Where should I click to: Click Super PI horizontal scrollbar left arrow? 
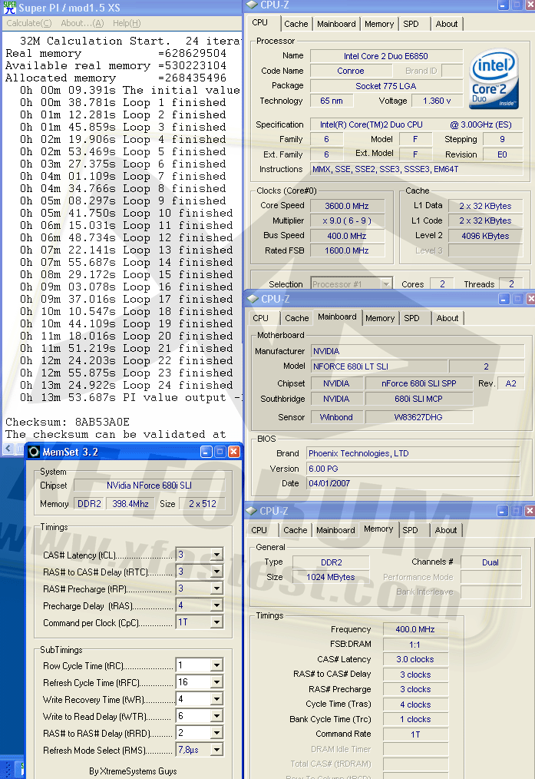8,449
